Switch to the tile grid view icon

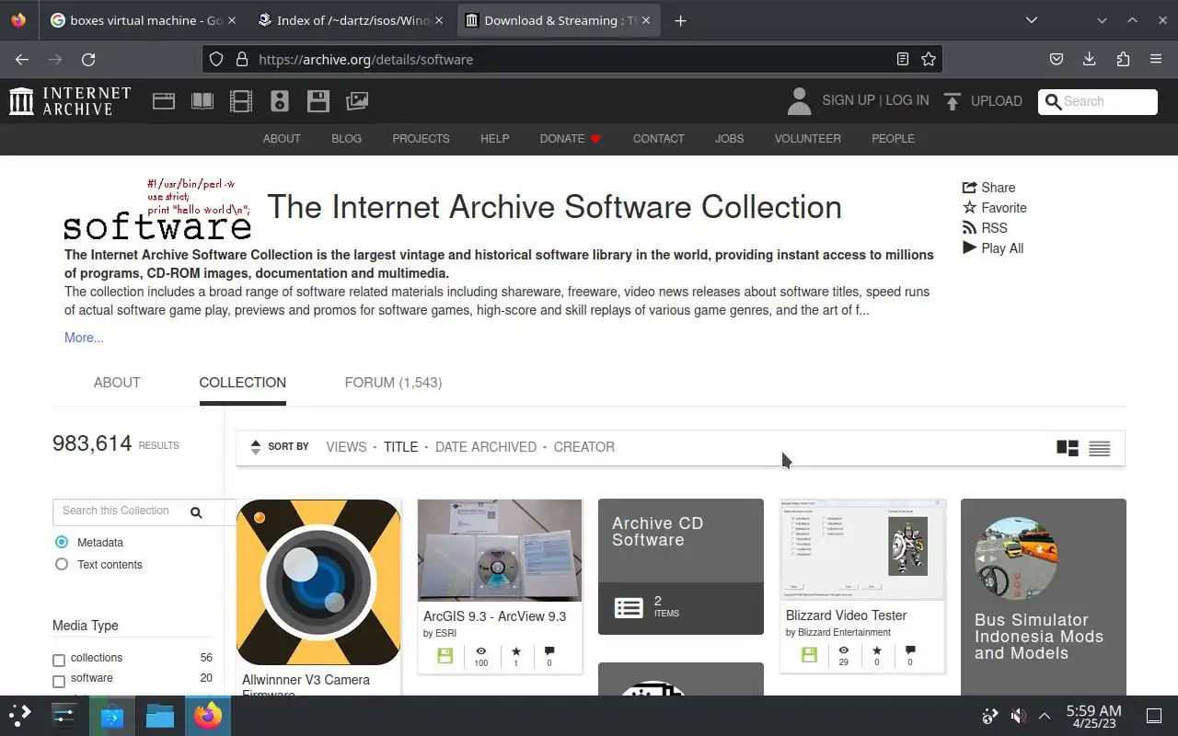pos(1068,448)
